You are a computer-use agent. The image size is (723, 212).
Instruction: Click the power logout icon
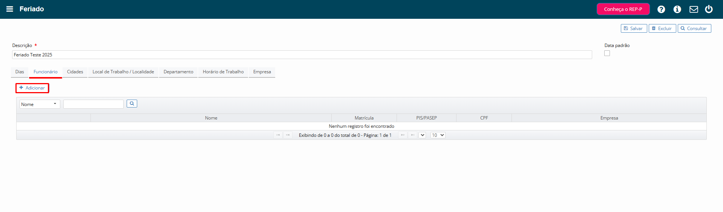click(709, 9)
